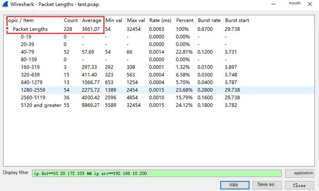This screenshot has width=319, height=191.
Task: Click the Save as button
Action: click(267, 185)
